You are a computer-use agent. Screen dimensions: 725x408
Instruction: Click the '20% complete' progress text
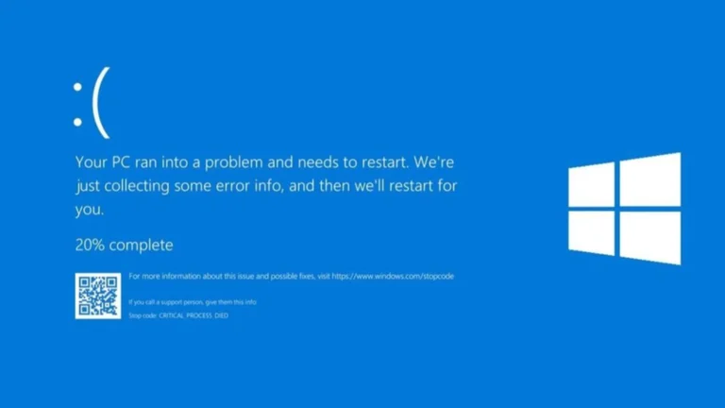(124, 246)
